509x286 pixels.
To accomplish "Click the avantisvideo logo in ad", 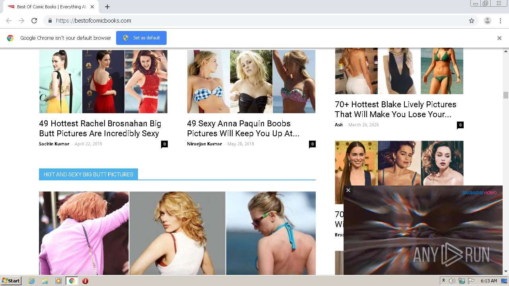I will (479, 193).
